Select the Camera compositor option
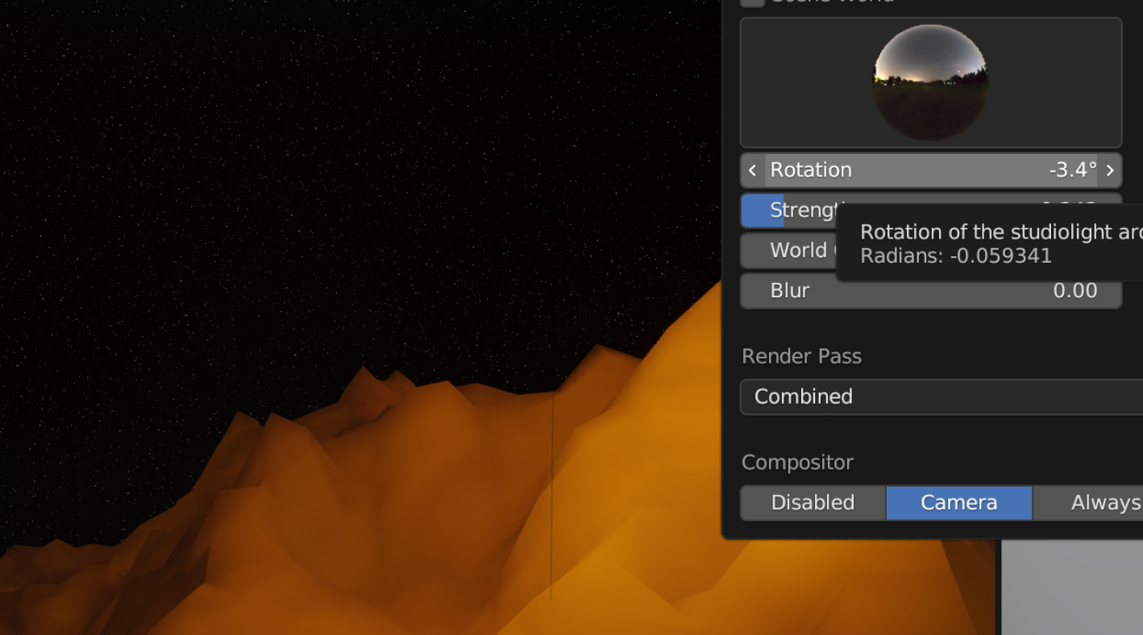Viewport: 1143px width, 635px height. (959, 503)
